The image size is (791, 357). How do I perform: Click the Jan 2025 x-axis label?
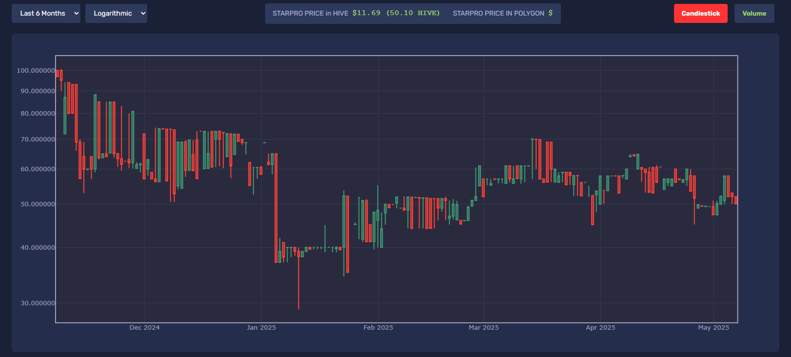(261, 328)
